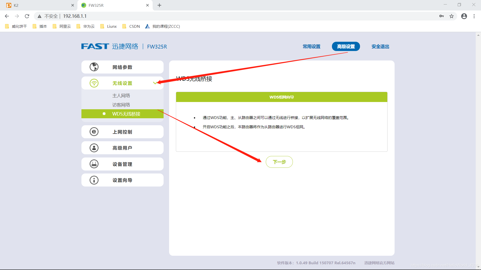This screenshot has height=270, width=481.
Task: Select the 网络参数 globe icon
Action: 94,67
